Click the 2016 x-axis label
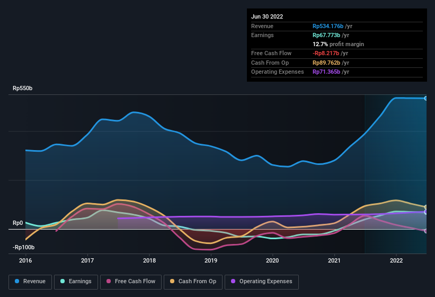The height and width of the screenshot is (297, 435). click(x=25, y=260)
